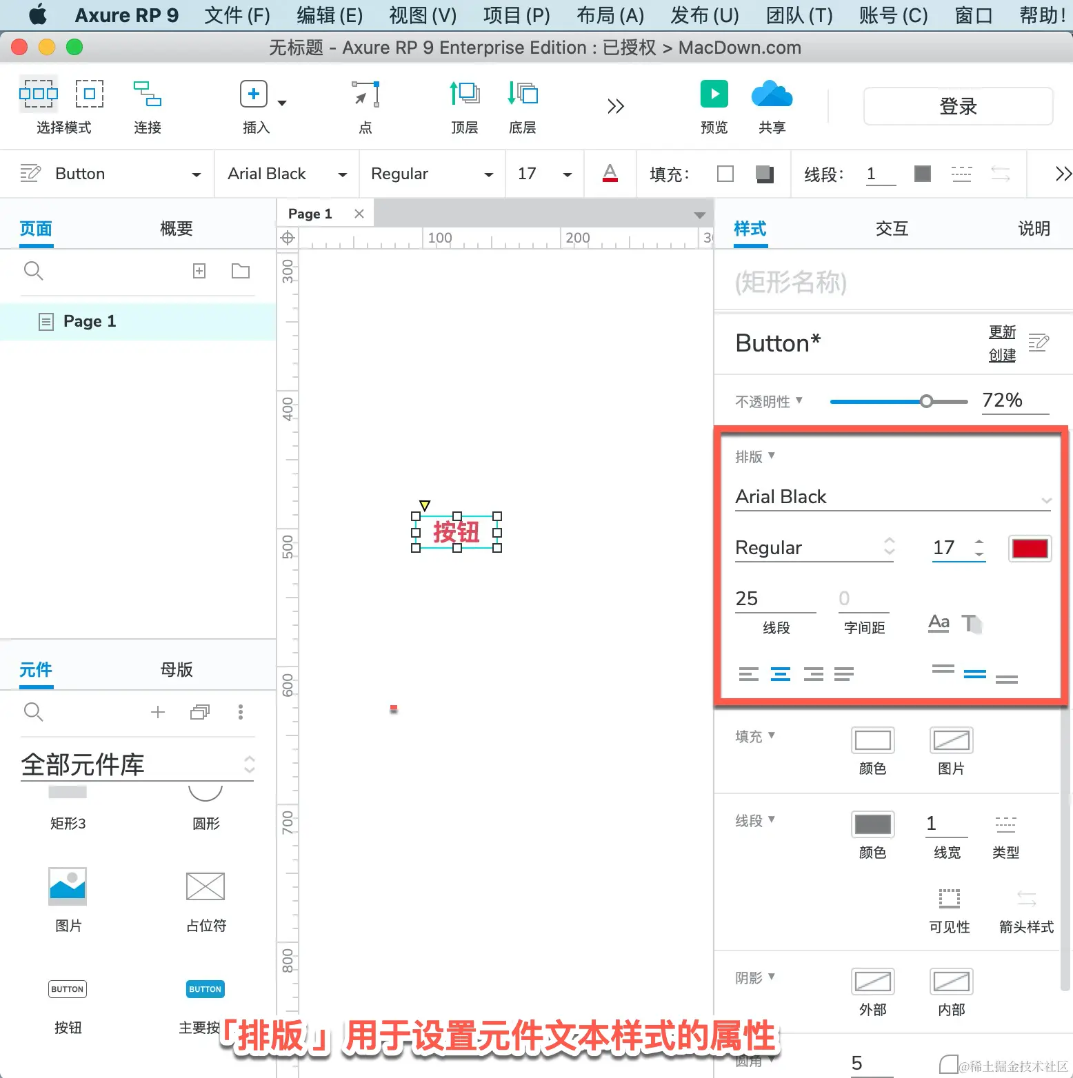This screenshot has height=1078, width=1073.
Task: Align text left
Action: pos(749,674)
